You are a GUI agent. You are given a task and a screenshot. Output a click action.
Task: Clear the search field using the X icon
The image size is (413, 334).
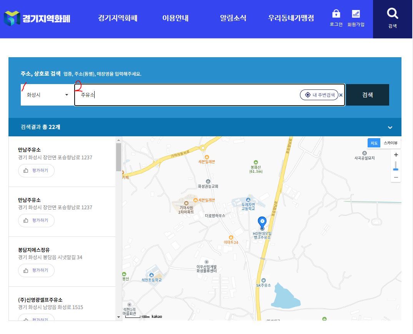point(341,95)
